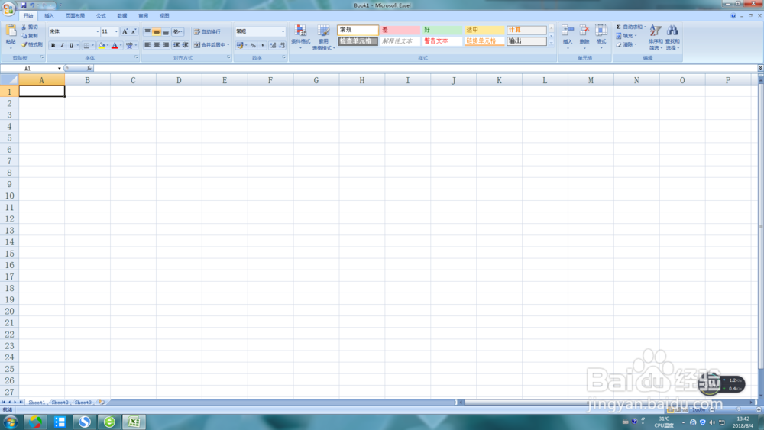Expand the cell styles gallery
The height and width of the screenshot is (430, 764).
[551, 44]
